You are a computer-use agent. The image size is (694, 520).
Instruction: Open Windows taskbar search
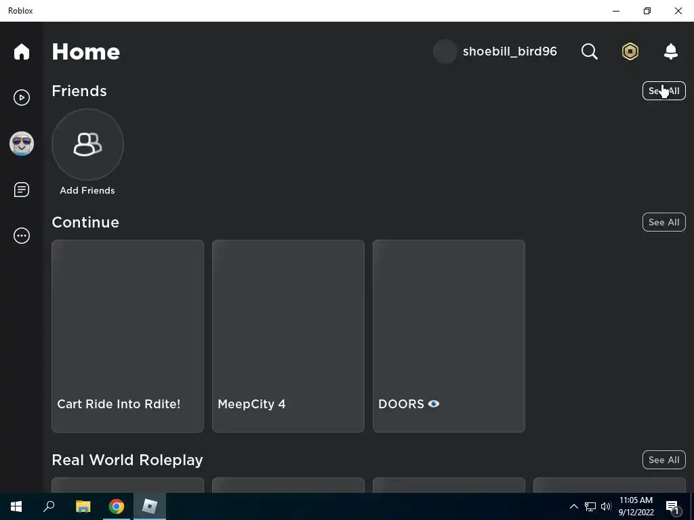[49, 506]
